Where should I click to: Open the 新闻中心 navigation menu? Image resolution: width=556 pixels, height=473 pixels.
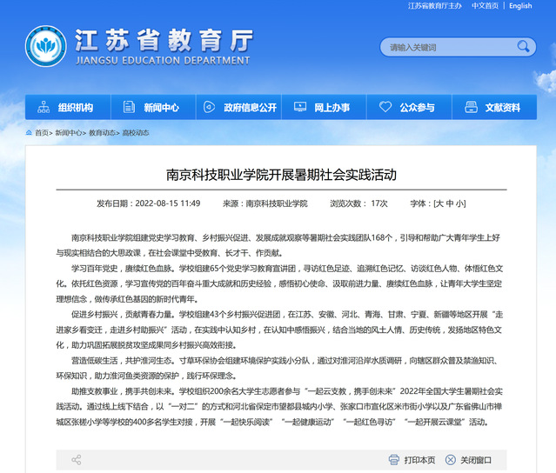[x=152, y=108]
